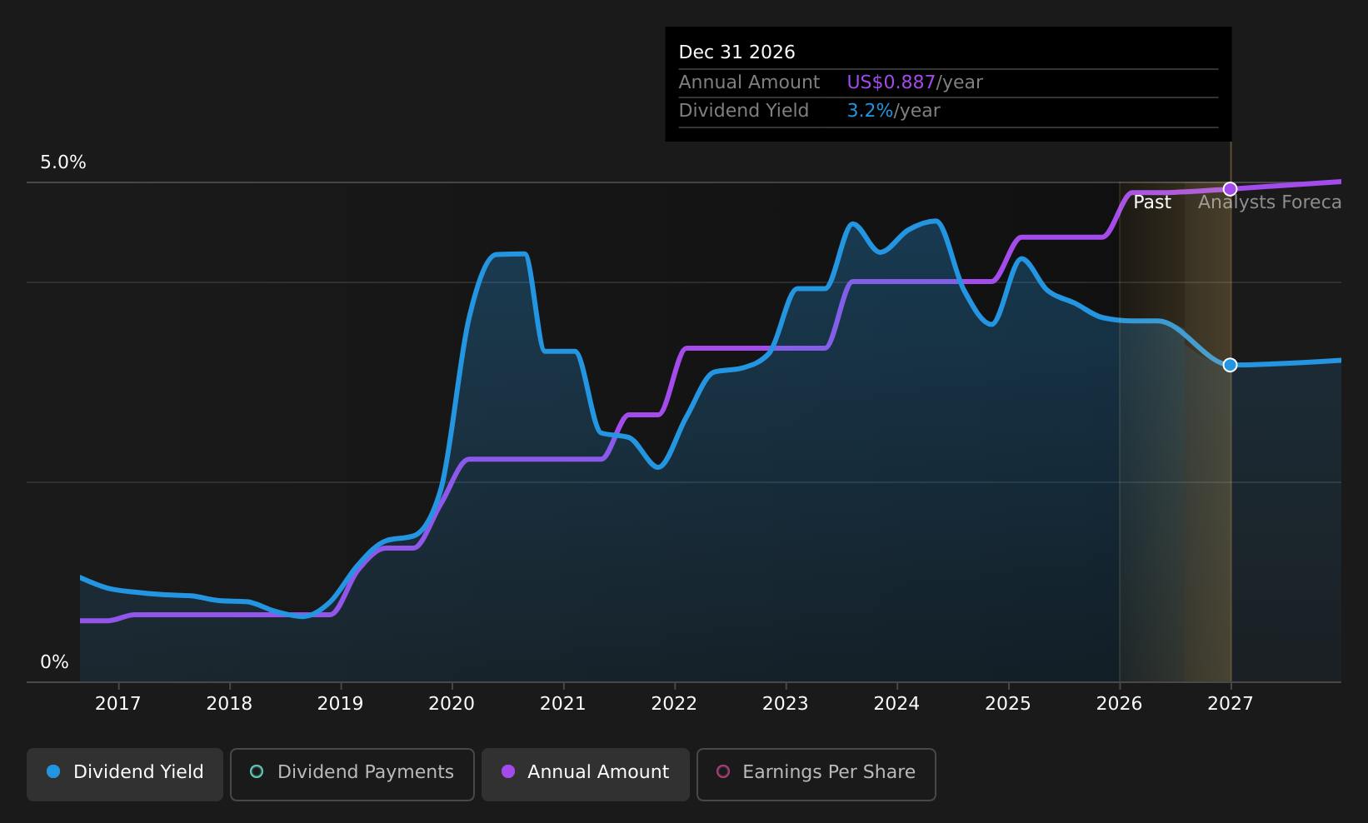Select the 2026 x-axis label
Image resolution: width=1368 pixels, height=823 pixels.
(x=1119, y=704)
